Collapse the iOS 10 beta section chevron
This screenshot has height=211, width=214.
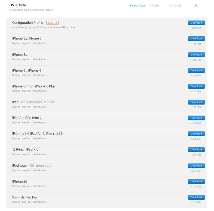click(196, 6)
